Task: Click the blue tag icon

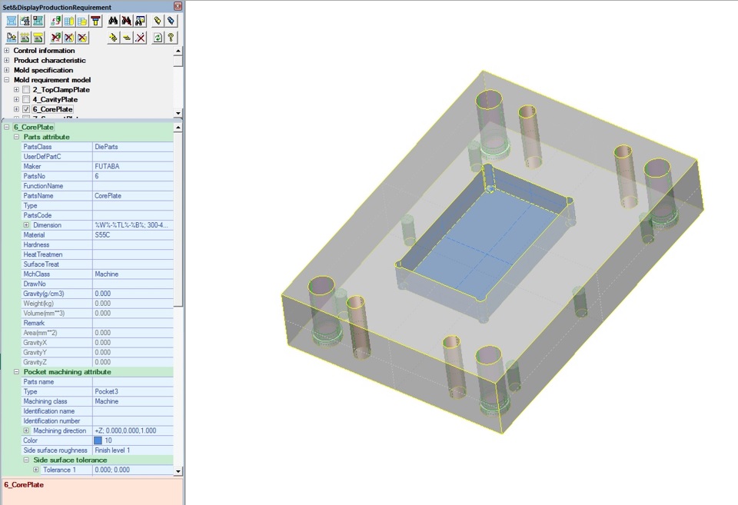Action: 171,22
